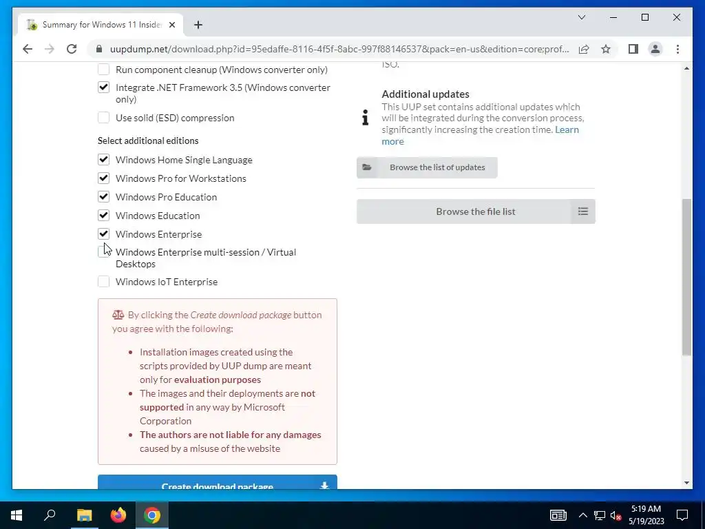This screenshot has width=705, height=529.
Task: Enable Run component cleanup option
Action: [103, 70]
